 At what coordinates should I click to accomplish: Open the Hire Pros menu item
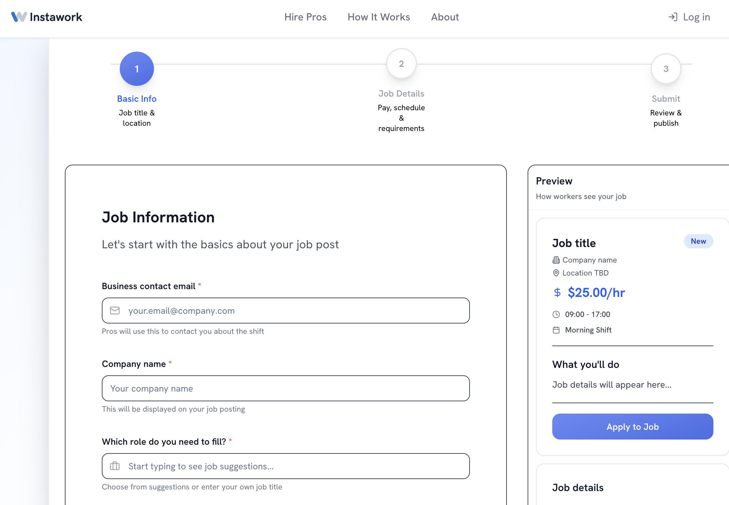point(305,17)
